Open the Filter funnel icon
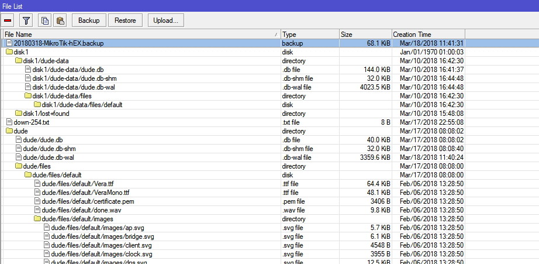539x264 pixels. coord(26,20)
